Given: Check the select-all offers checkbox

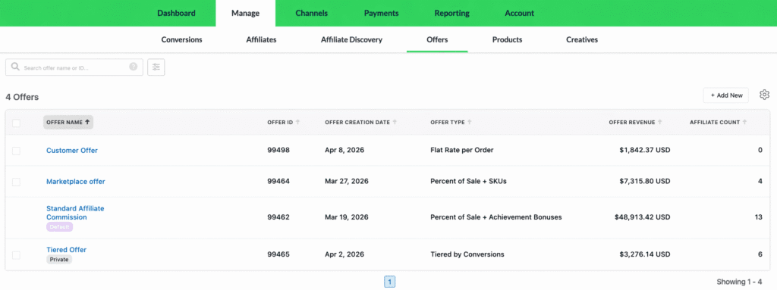Looking at the screenshot, I should 17,123.
